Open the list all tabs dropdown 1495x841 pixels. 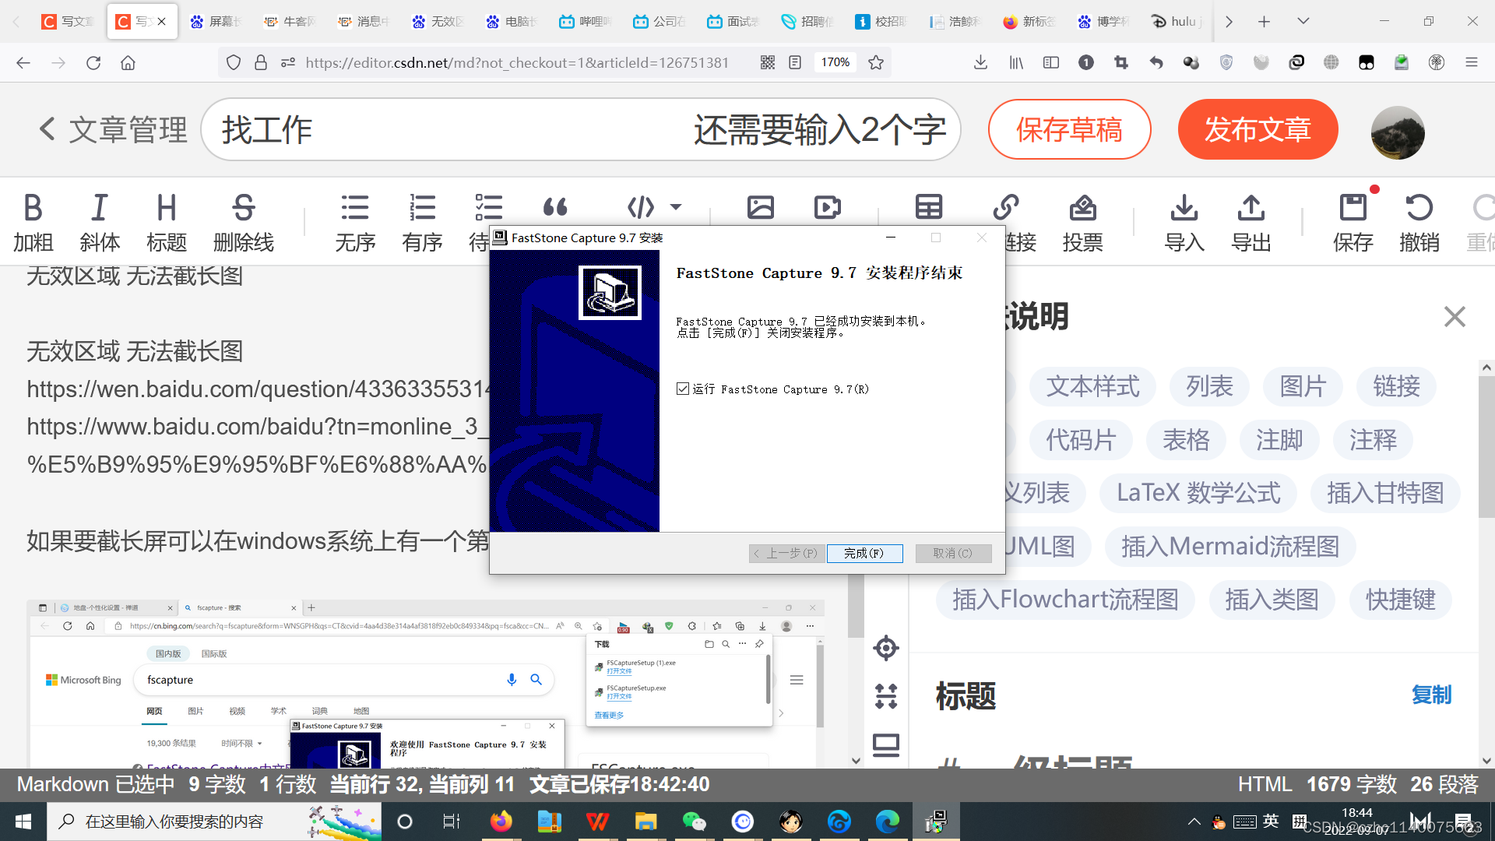pyautogui.click(x=1303, y=21)
